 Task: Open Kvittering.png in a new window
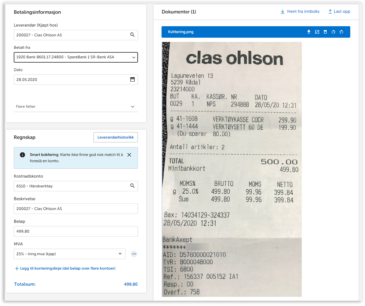(x=317, y=32)
